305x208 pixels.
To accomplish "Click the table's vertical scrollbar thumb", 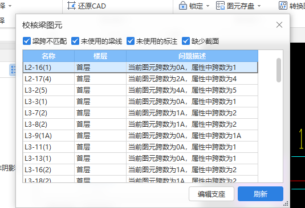I will click(x=279, y=70).
